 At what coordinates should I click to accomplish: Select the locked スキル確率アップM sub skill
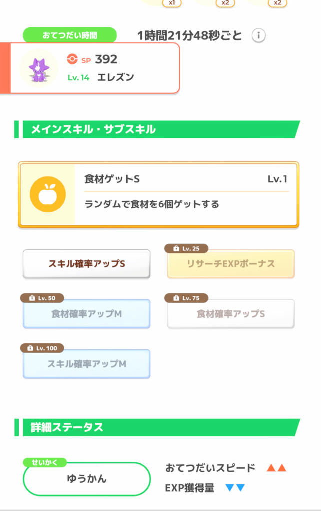pos(87,364)
